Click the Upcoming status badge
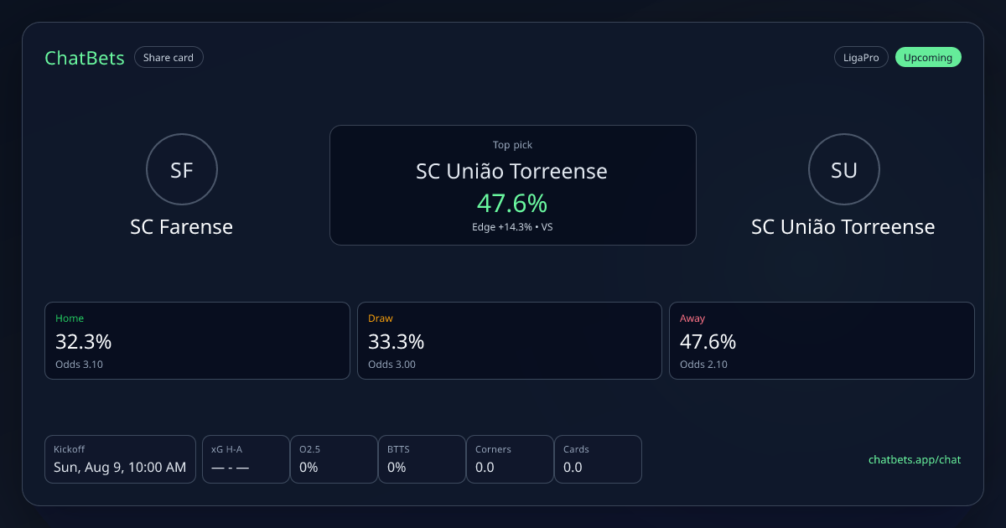 [928, 58]
